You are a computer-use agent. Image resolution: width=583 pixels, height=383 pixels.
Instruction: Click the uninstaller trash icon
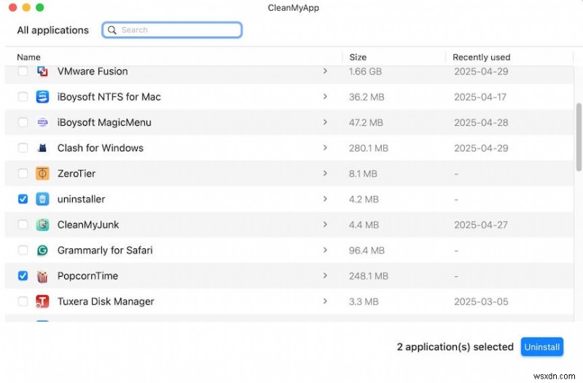coord(42,199)
